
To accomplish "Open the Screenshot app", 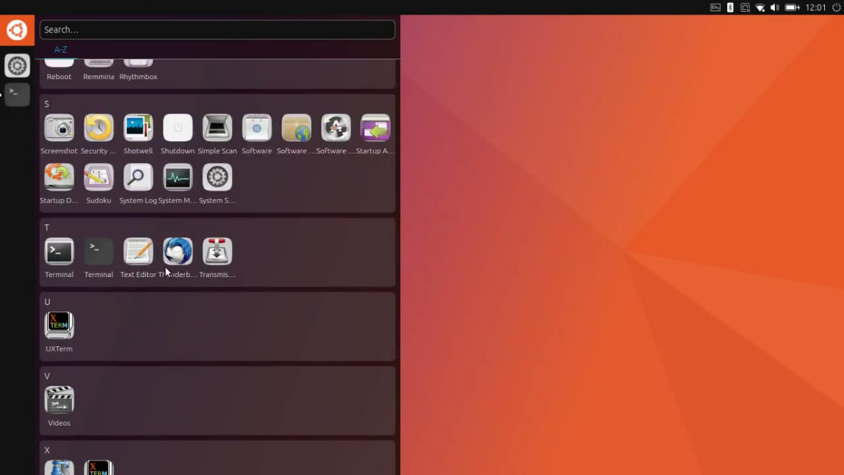I will (59, 128).
